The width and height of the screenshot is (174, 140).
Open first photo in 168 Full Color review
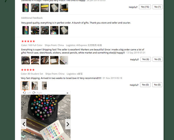[x=26, y=60]
